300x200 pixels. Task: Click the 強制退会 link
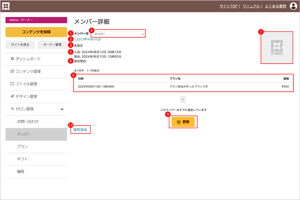point(80,130)
